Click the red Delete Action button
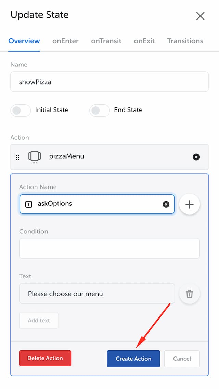 tap(45, 358)
